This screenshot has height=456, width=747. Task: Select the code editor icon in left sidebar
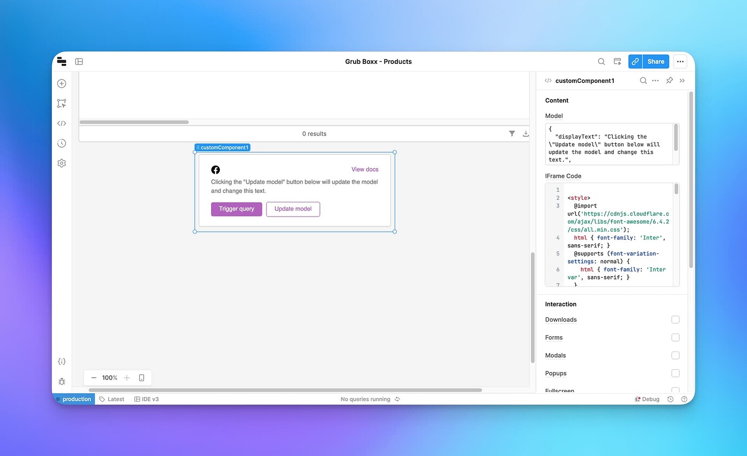click(x=61, y=123)
